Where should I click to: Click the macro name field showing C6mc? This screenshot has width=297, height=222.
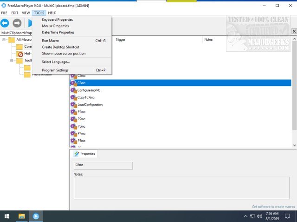point(103,166)
